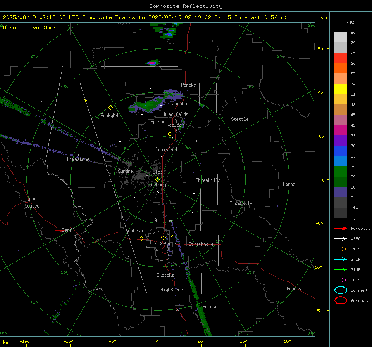The width and height of the screenshot is (372, 347).
Task: Click the RockyMH label
Action: [109, 116]
